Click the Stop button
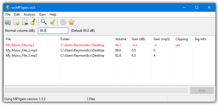The height and width of the screenshot is (105, 219). click(202, 91)
